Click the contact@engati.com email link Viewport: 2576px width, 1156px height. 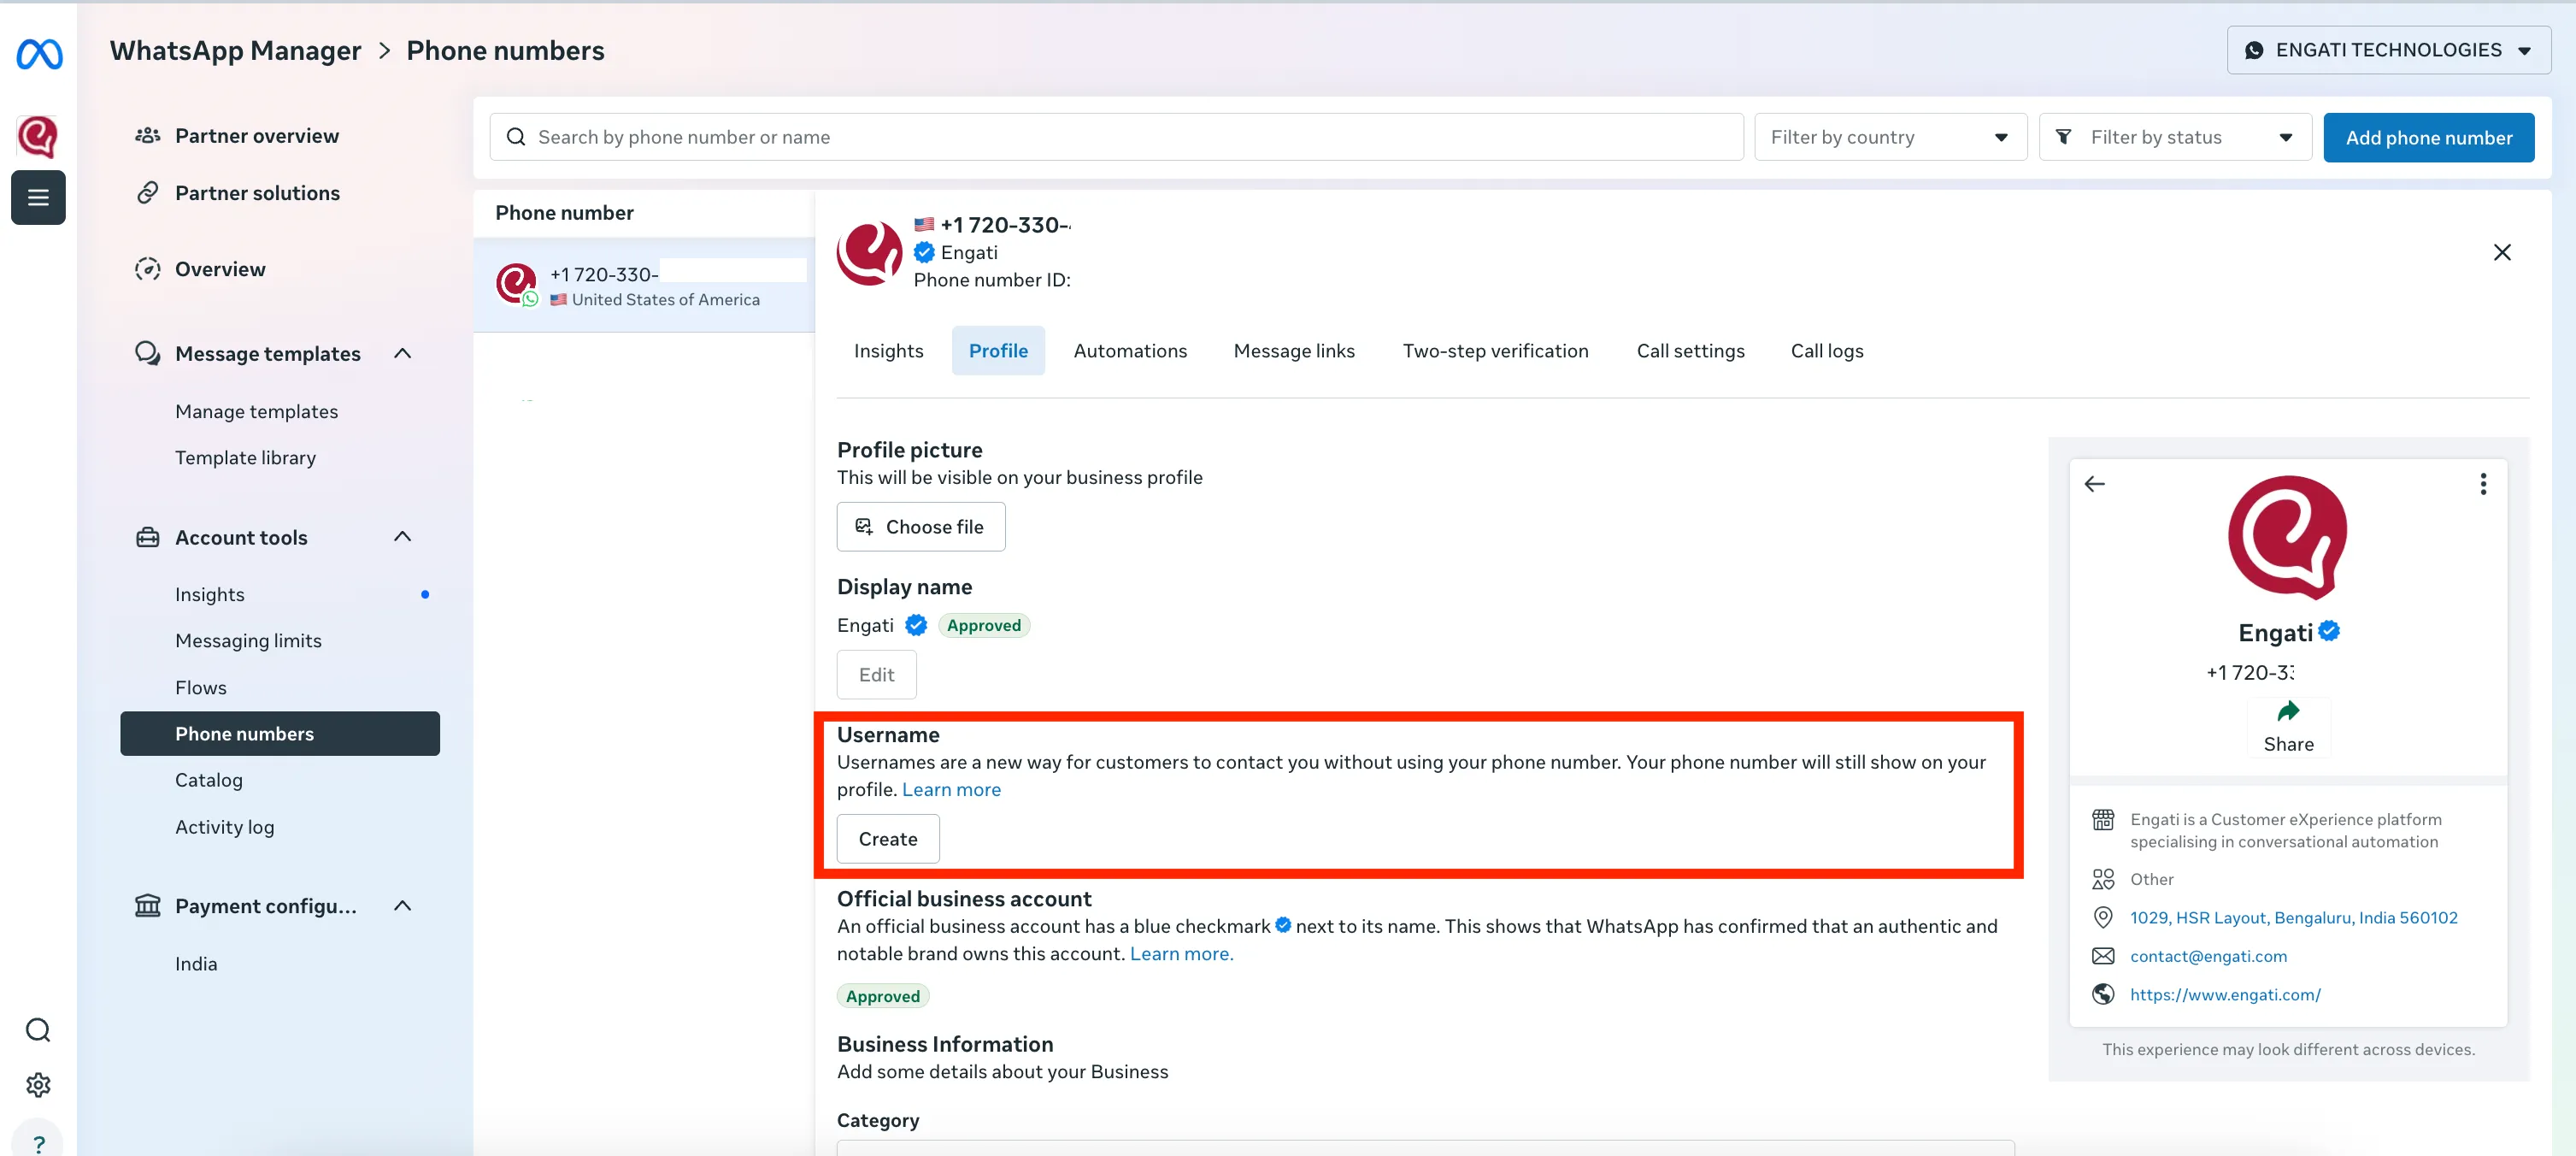2208,956
